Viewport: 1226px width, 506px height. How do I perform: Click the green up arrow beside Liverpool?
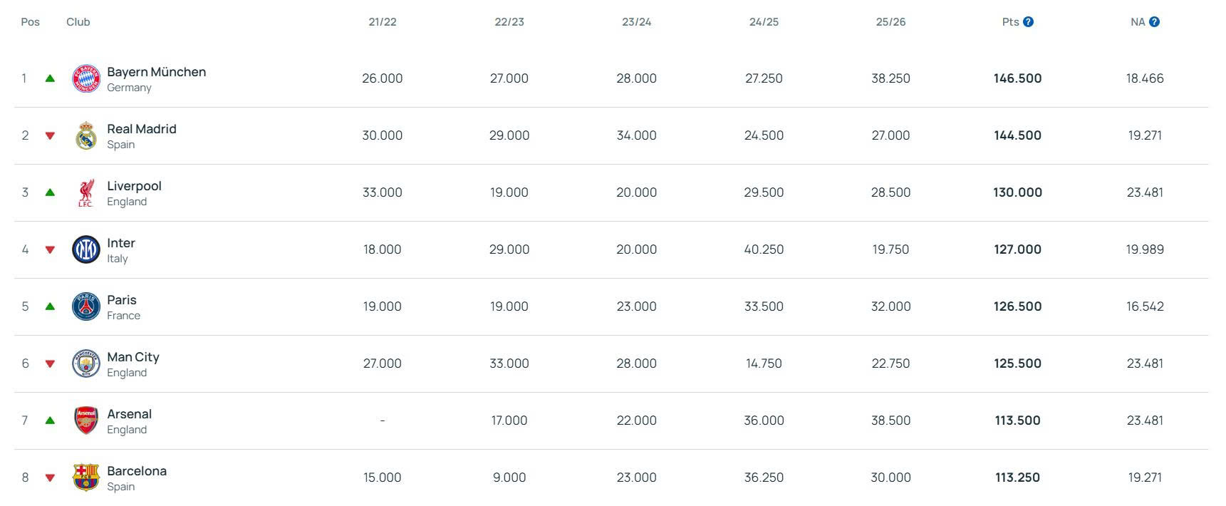(x=50, y=192)
